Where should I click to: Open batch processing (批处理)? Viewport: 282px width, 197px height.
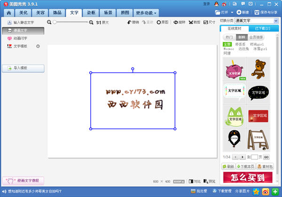(x=199, y=191)
